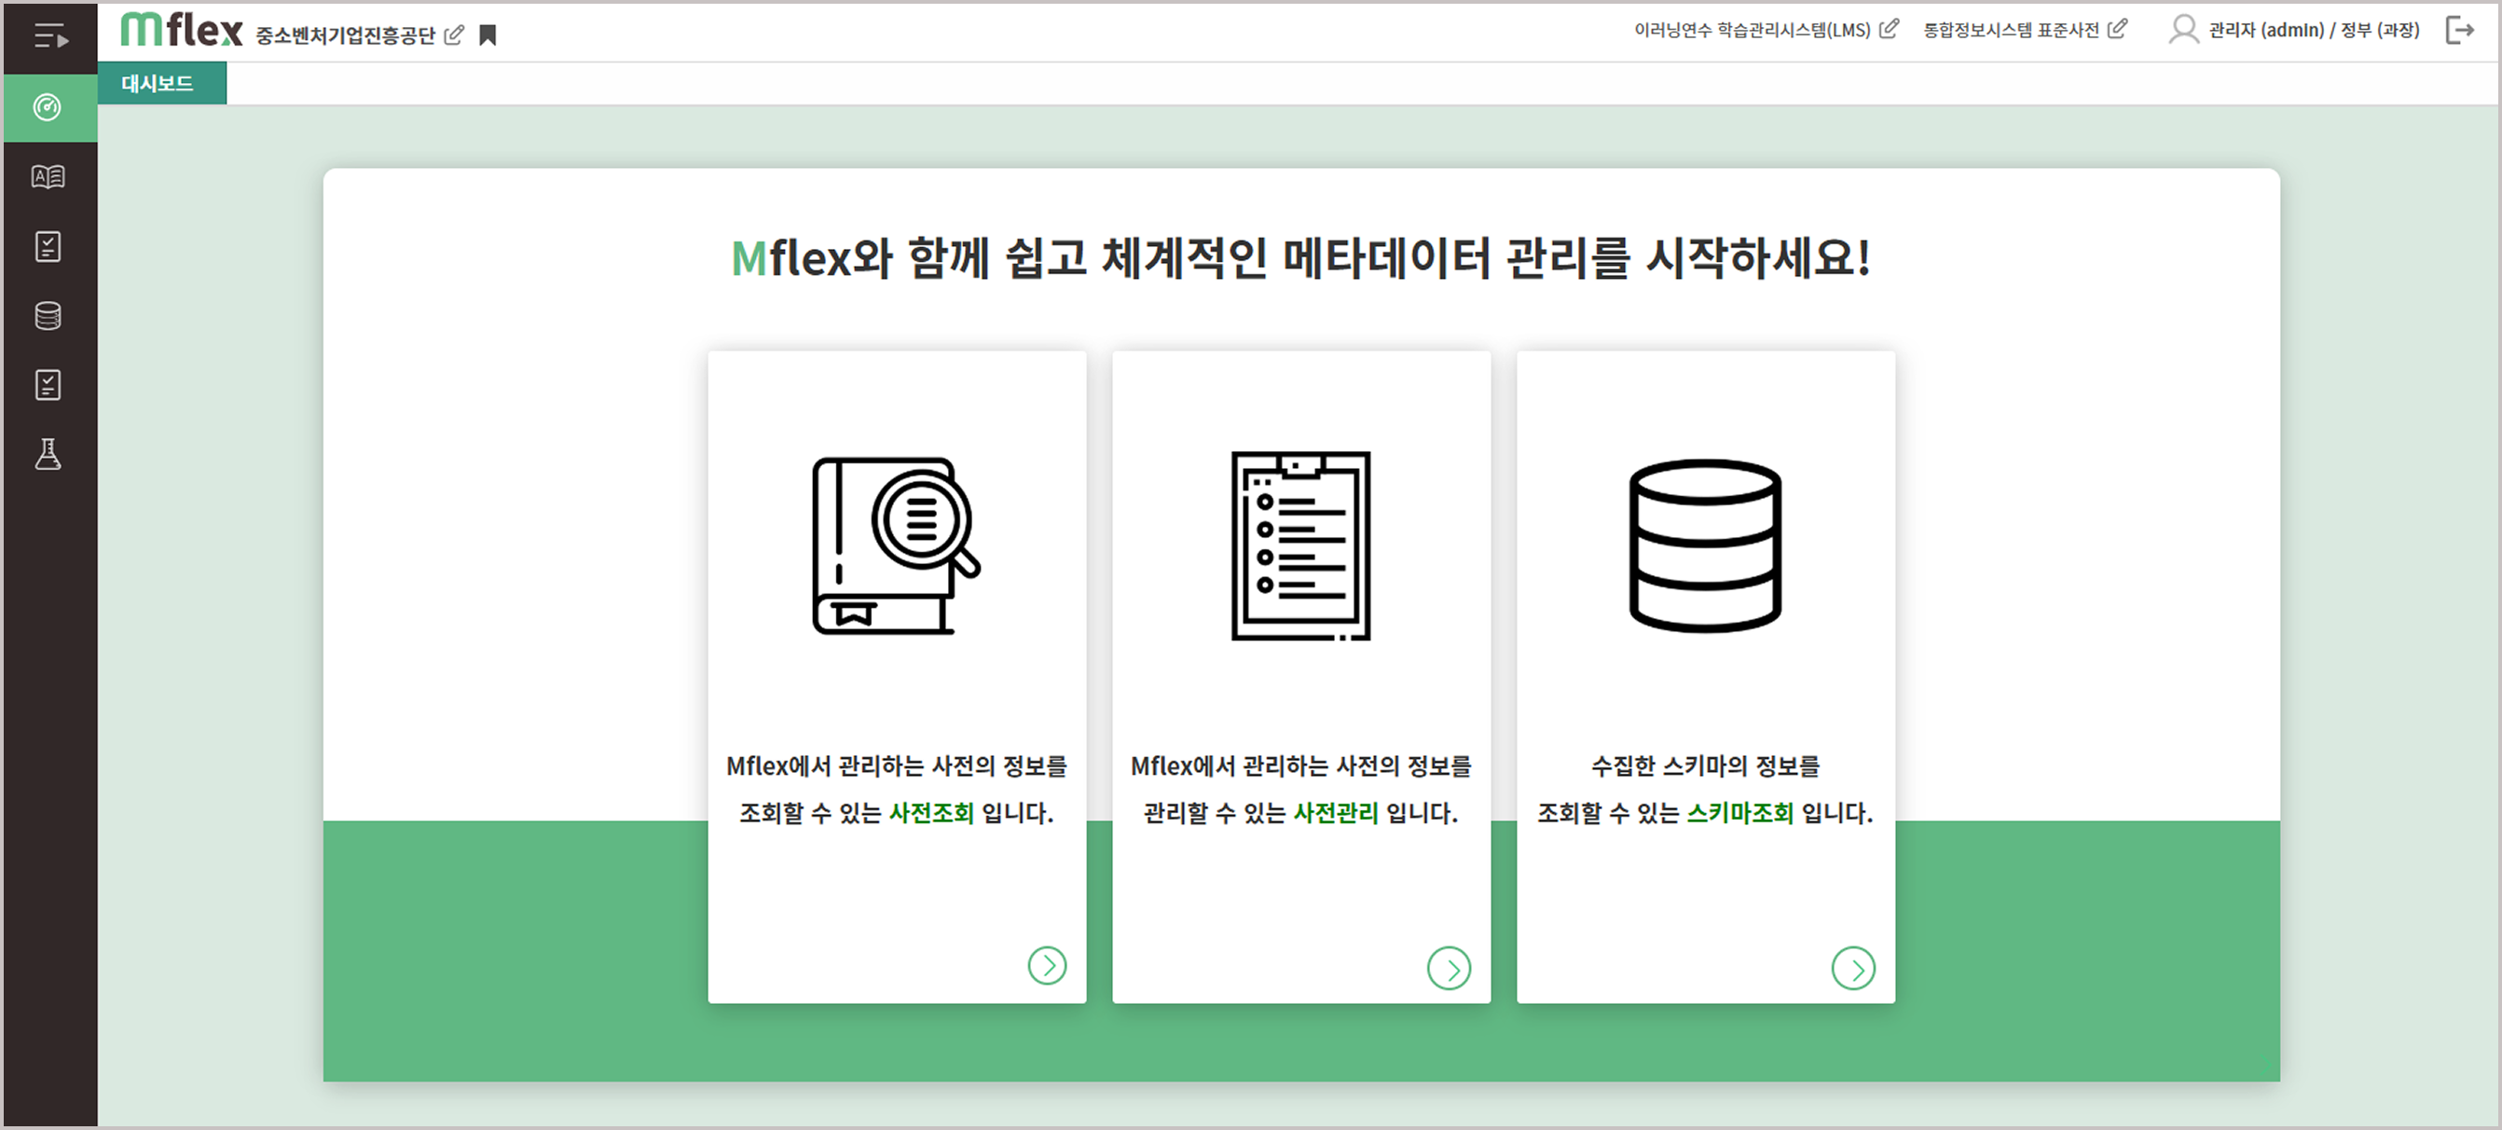Click the clipboard checklist illustration

1300,546
